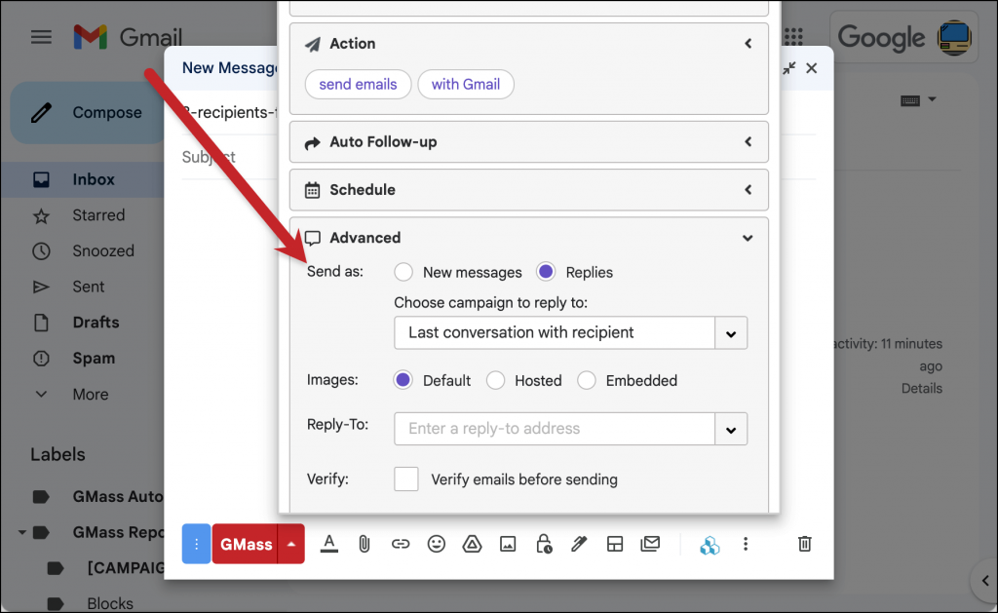Click the Reply-To address field
This screenshot has width=998, height=613.
pos(555,429)
